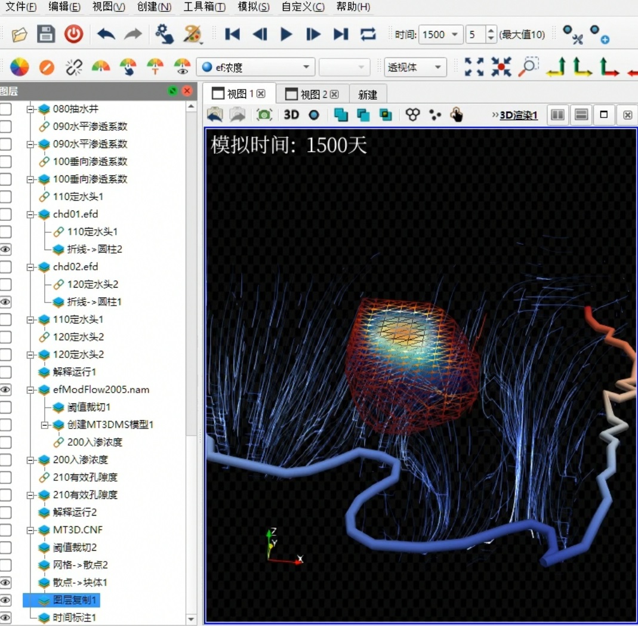638x626 pixels.
Task: Click the 新建 tab button
Action: 368,95
